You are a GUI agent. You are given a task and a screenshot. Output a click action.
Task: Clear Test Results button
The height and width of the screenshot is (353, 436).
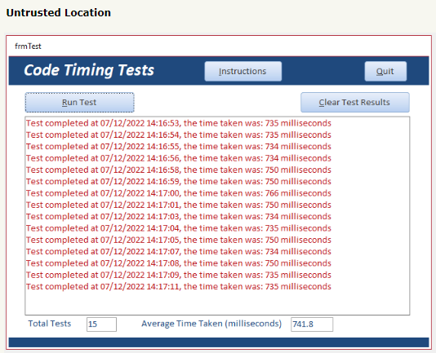click(x=355, y=103)
